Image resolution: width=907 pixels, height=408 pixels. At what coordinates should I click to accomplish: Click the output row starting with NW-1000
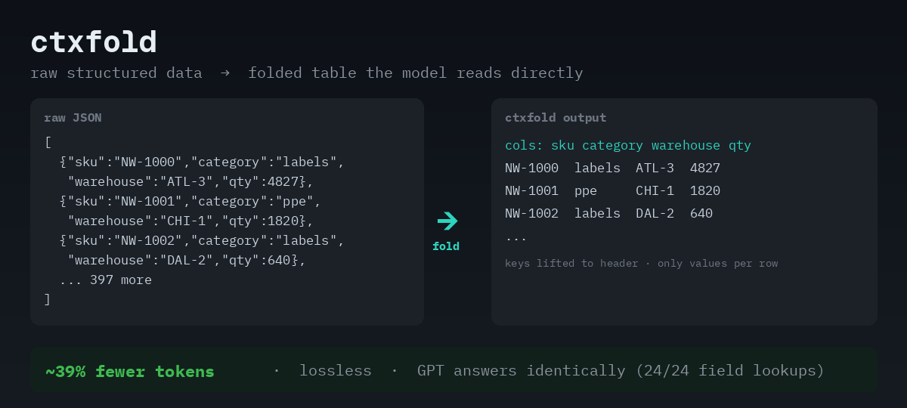(x=613, y=168)
